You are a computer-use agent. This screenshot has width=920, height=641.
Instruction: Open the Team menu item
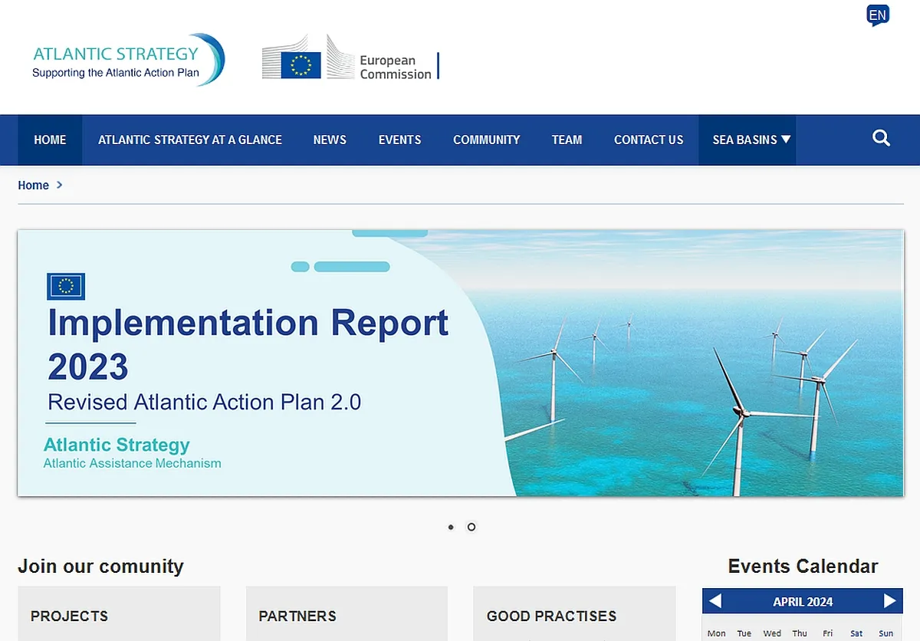(567, 140)
